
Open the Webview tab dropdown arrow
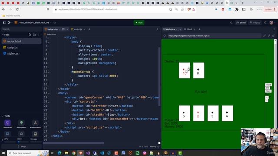click(177, 29)
